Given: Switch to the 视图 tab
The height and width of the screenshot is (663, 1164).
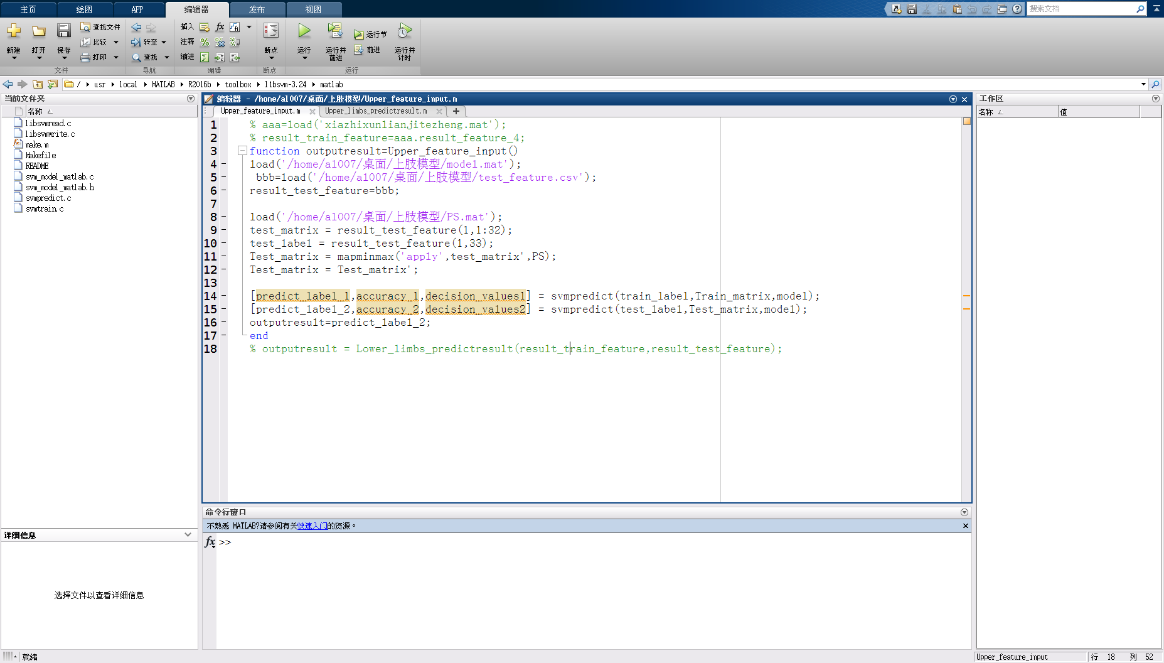Looking at the screenshot, I should pos(313,9).
